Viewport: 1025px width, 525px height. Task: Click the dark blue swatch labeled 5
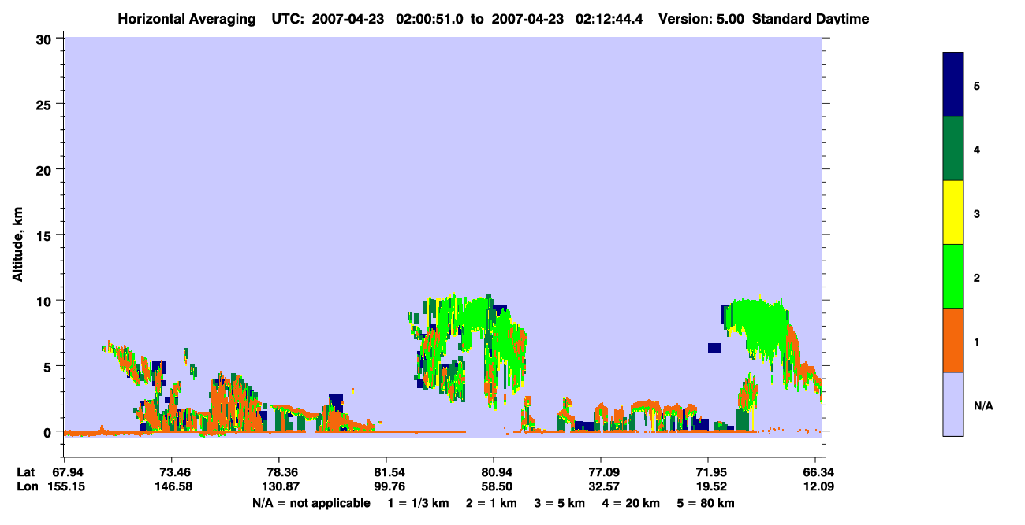(953, 84)
